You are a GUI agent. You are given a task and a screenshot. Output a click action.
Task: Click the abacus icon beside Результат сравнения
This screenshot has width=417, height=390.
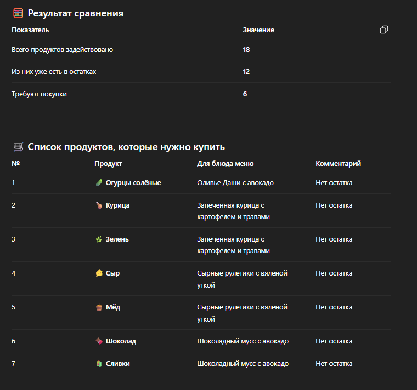tap(18, 13)
